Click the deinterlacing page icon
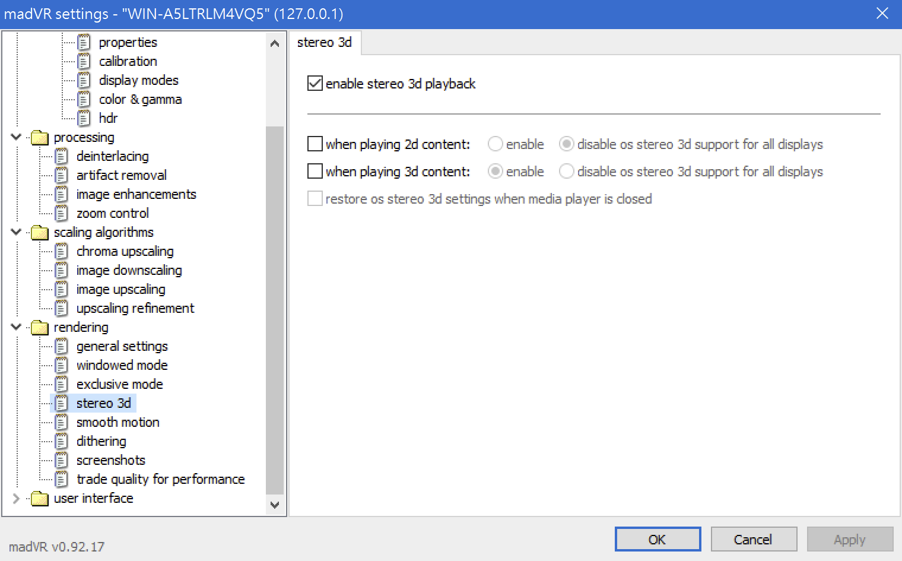This screenshot has height=561, width=902. pyautogui.click(x=62, y=156)
